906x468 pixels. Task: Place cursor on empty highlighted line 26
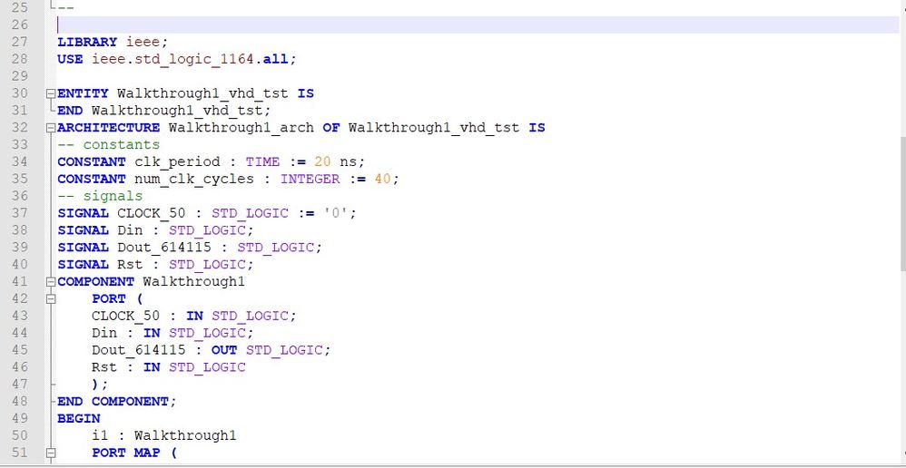click(x=478, y=24)
